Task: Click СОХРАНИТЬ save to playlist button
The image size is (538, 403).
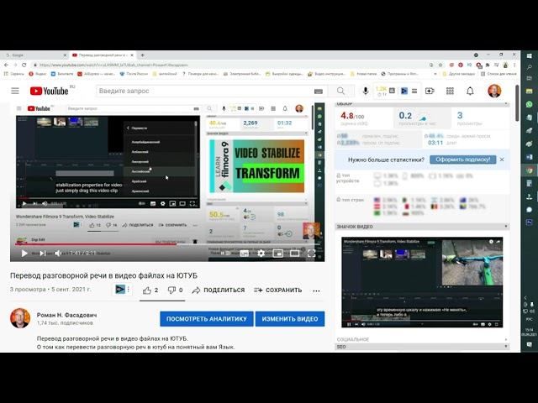Action: pyautogui.click(x=278, y=290)
